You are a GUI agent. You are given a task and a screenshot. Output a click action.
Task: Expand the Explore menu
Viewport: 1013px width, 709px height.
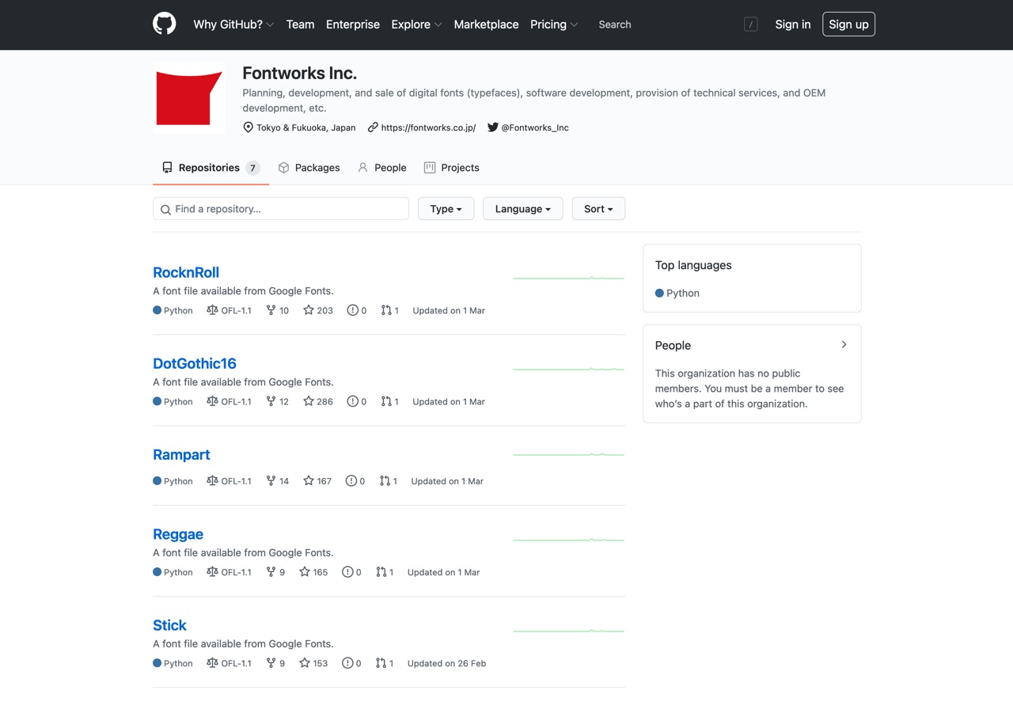[416, 25]
